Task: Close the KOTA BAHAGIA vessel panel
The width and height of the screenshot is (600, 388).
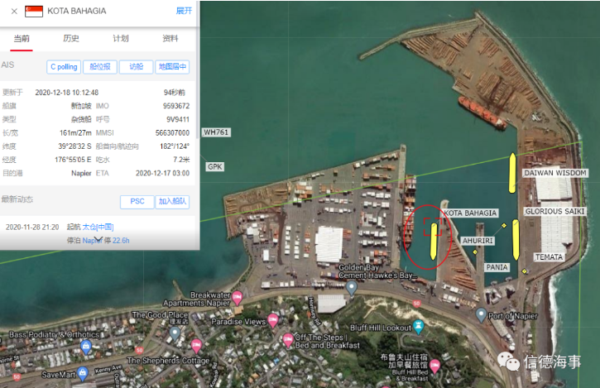Action: pos(14,12)
